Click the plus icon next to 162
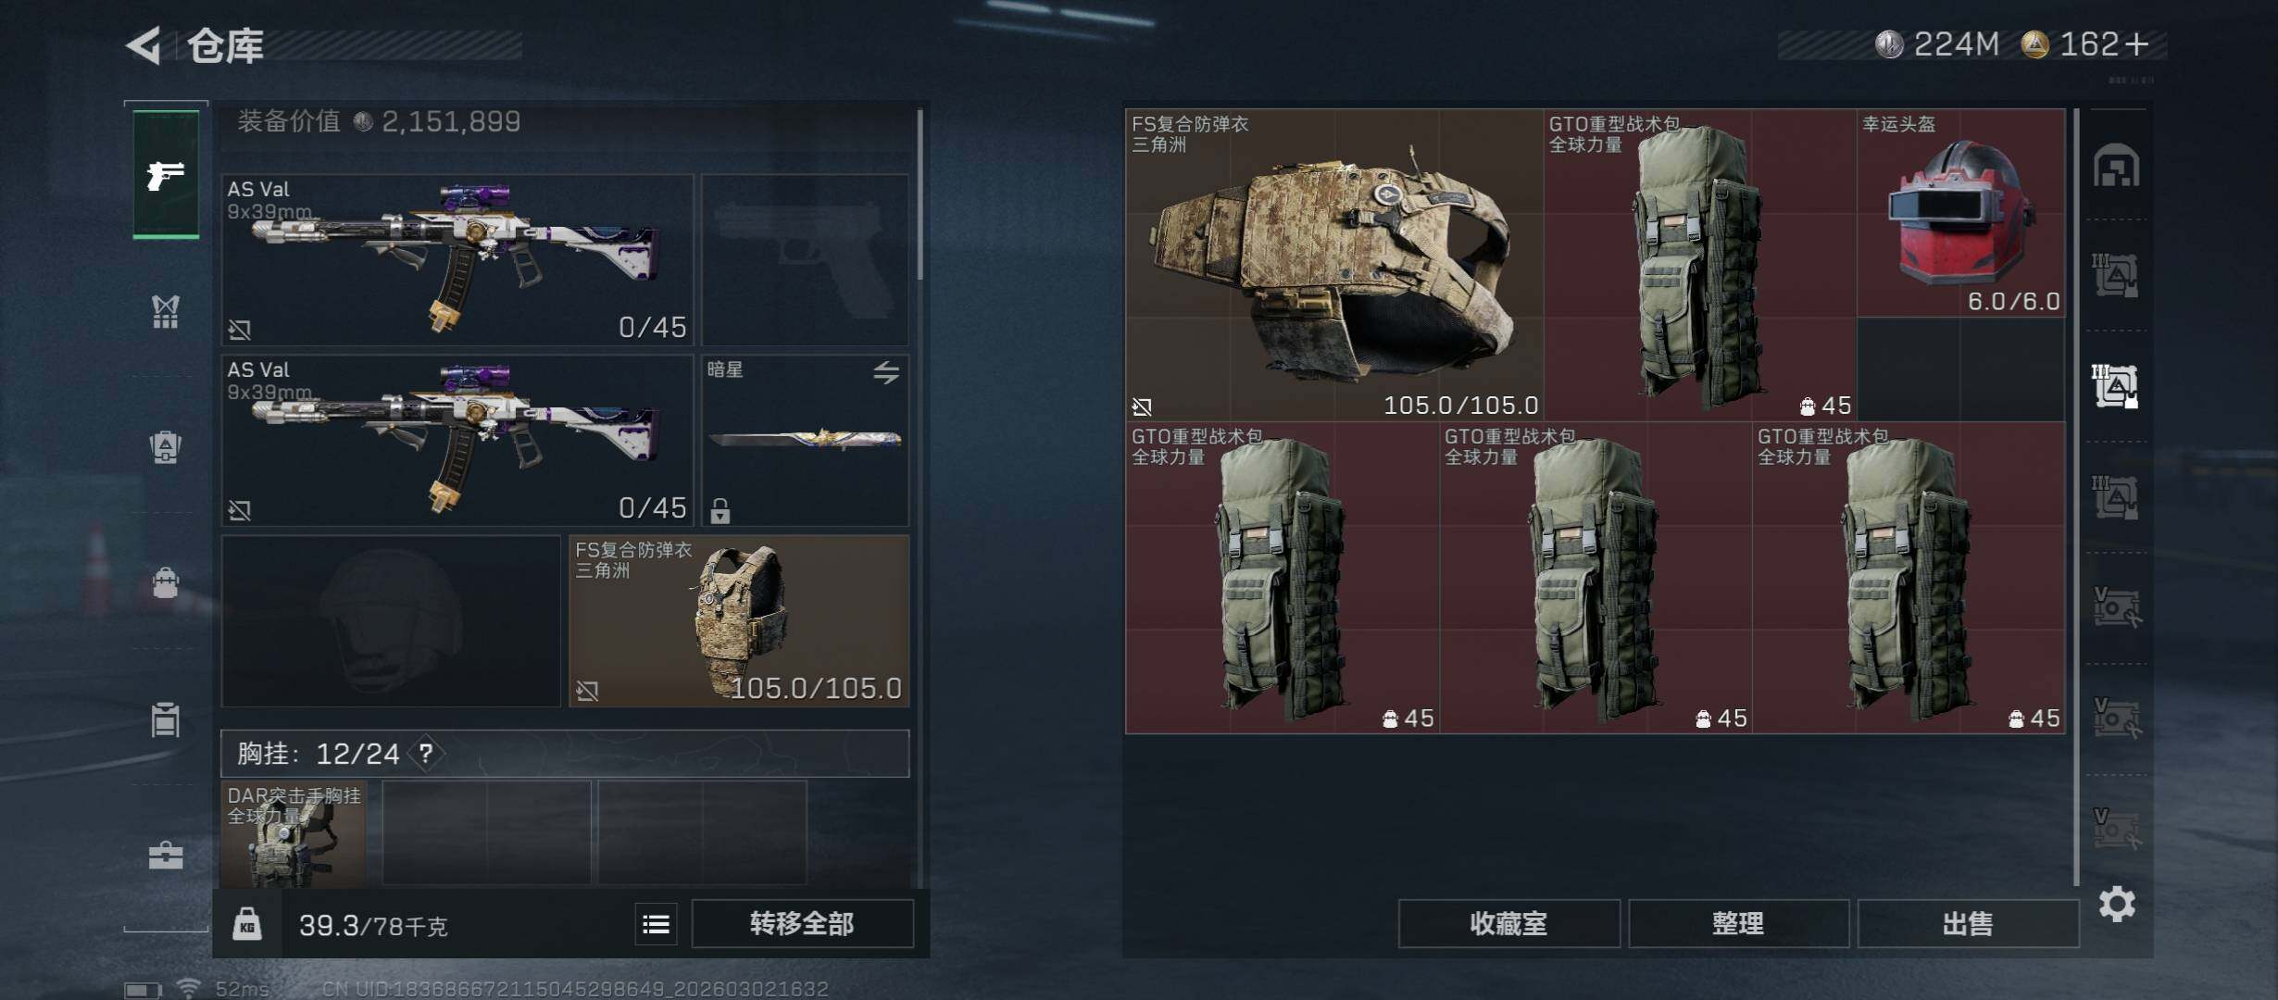 click(2137, 44)
